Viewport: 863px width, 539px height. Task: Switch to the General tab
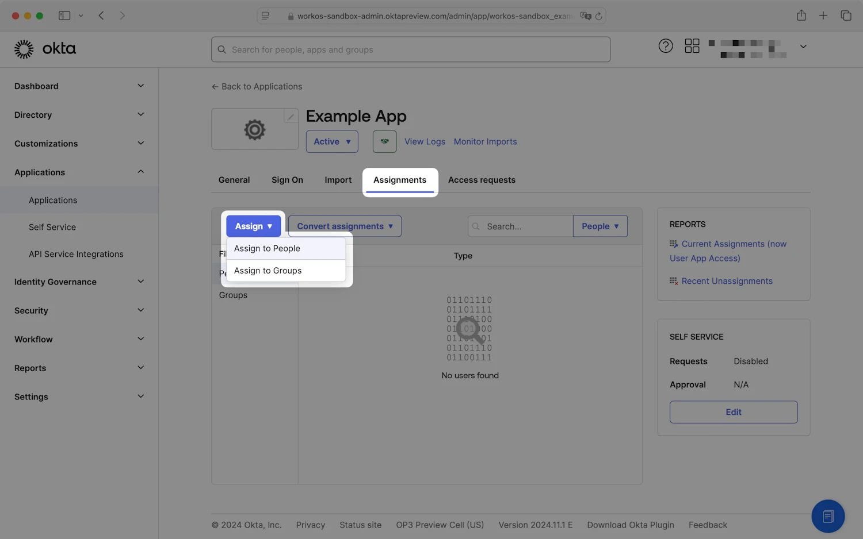pyautogui.click(x=234, y=180)
